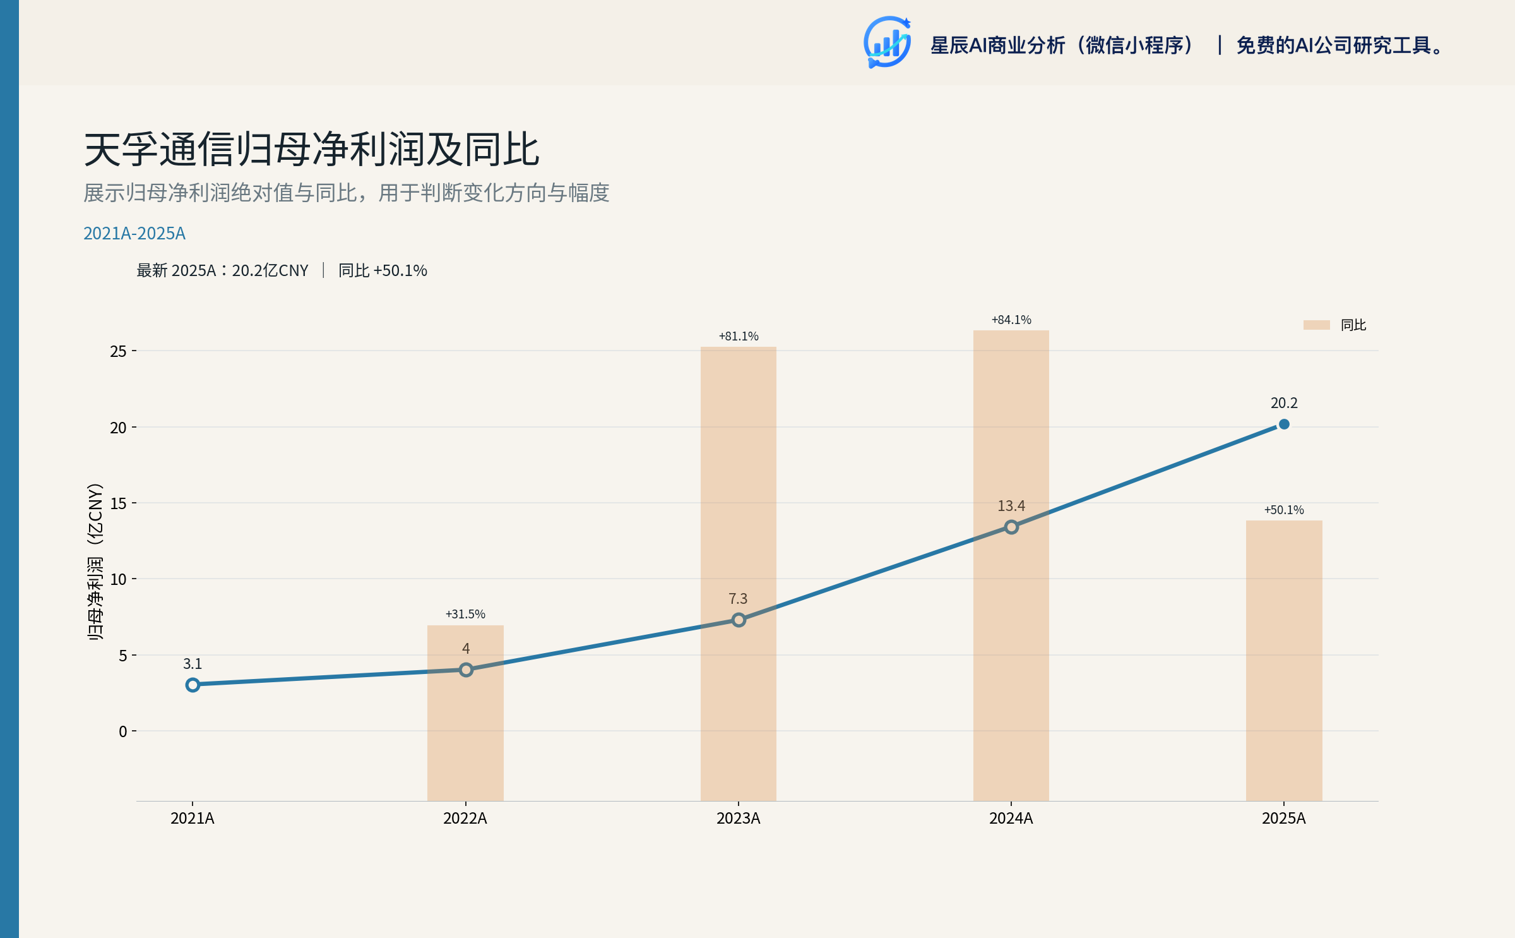Click the +84.1% bar label

(x=1011, y=320)
